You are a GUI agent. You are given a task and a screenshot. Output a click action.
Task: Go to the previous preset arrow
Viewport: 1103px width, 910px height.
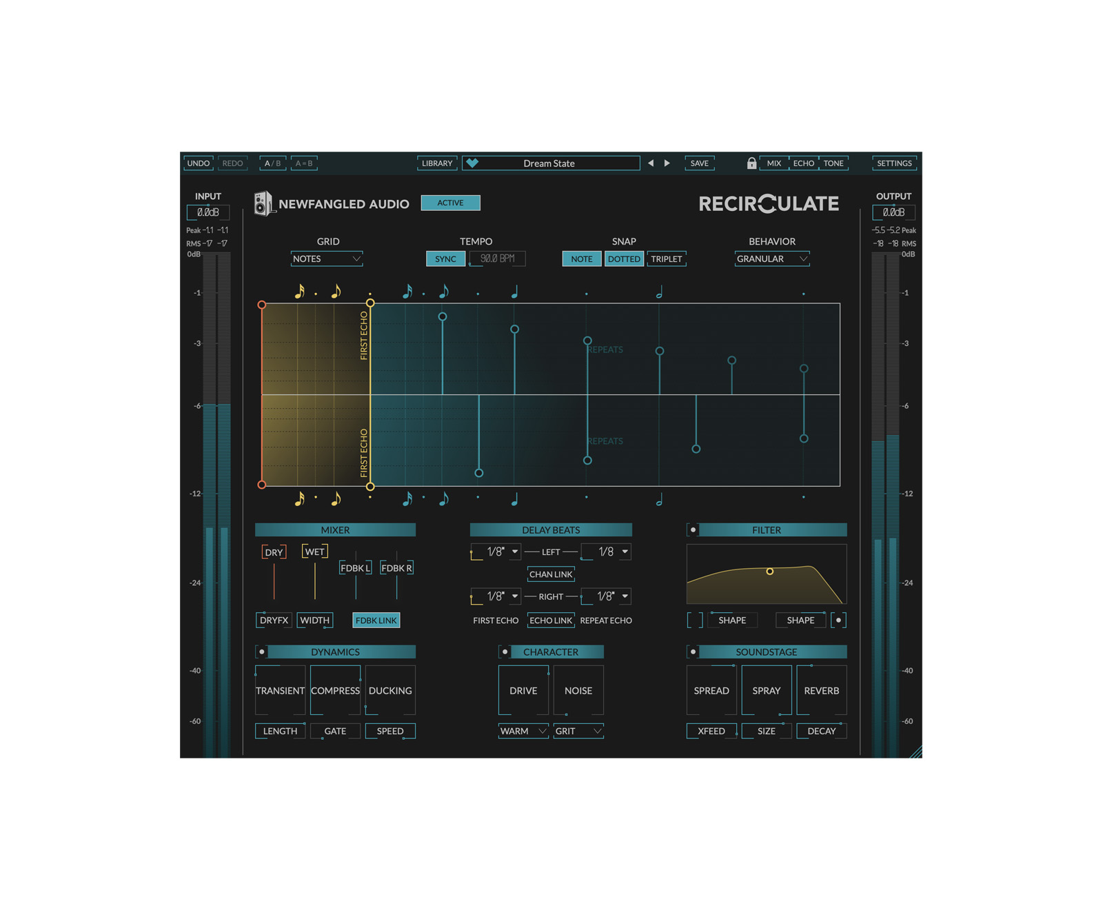click(651, 163)
